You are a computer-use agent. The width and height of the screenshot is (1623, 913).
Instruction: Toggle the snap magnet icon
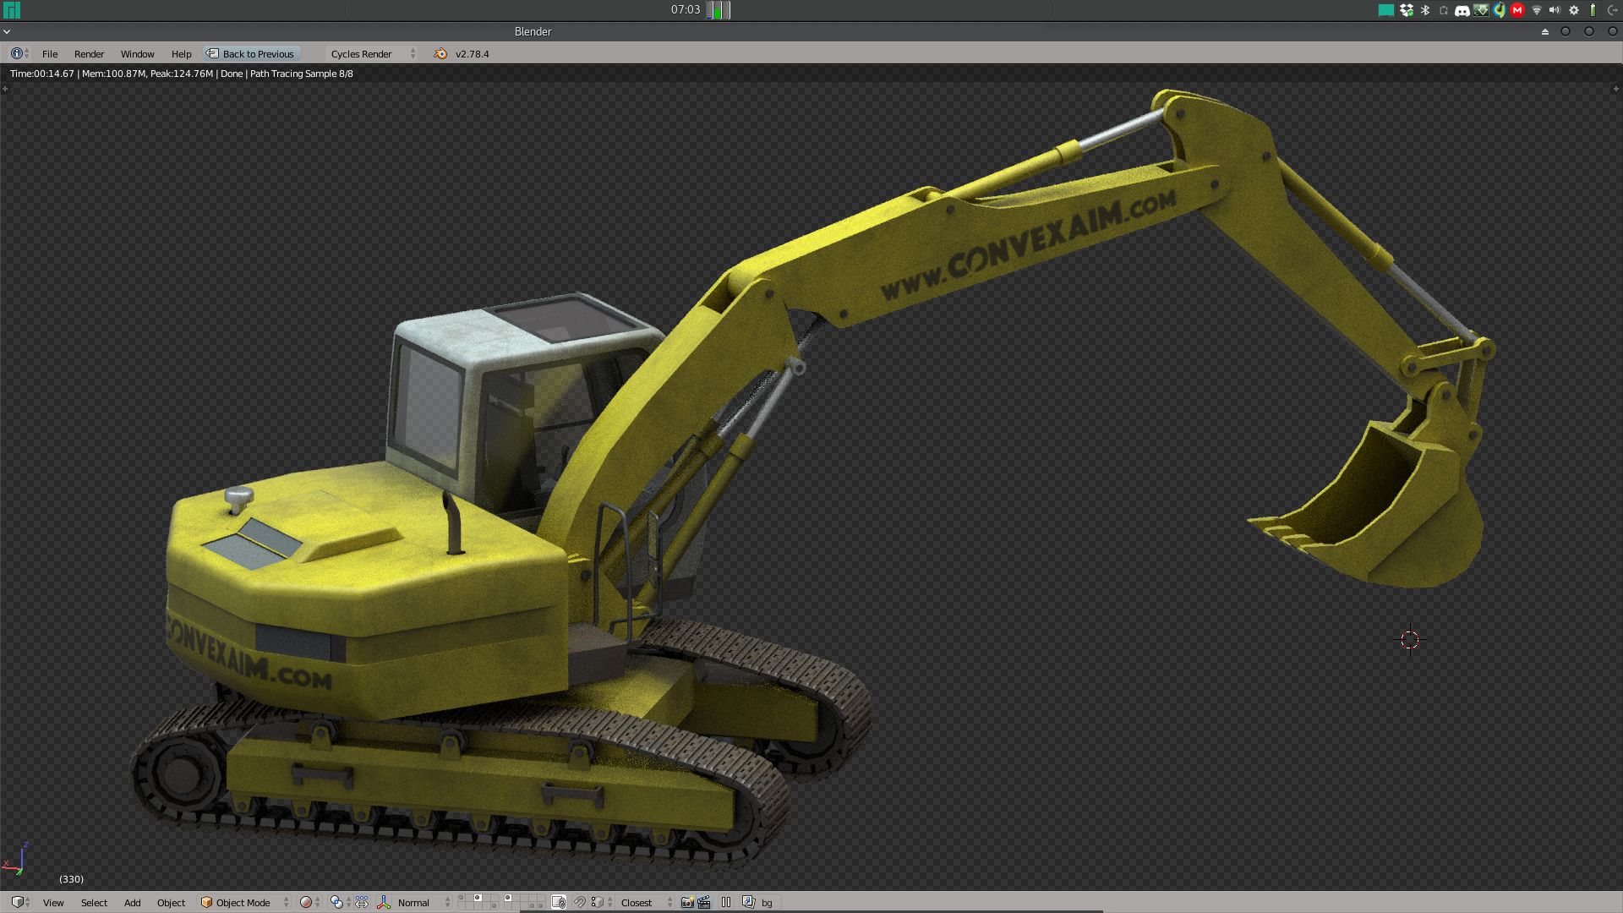(580, 902)
